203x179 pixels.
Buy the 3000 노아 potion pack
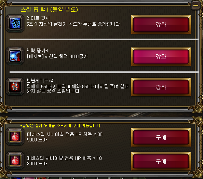click(161, 161)
